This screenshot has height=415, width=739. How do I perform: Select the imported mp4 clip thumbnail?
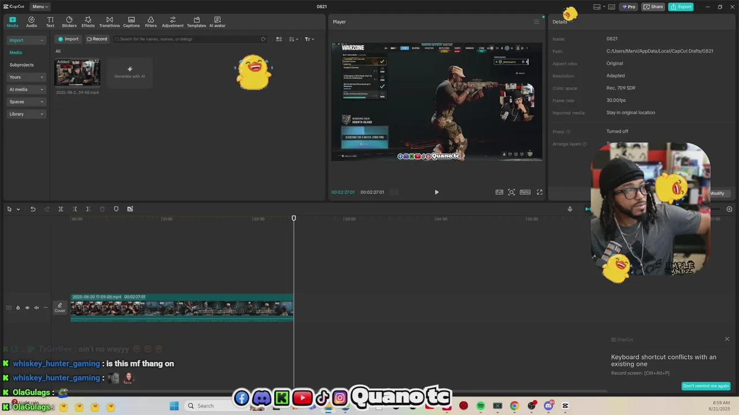(x=77, y=72)
